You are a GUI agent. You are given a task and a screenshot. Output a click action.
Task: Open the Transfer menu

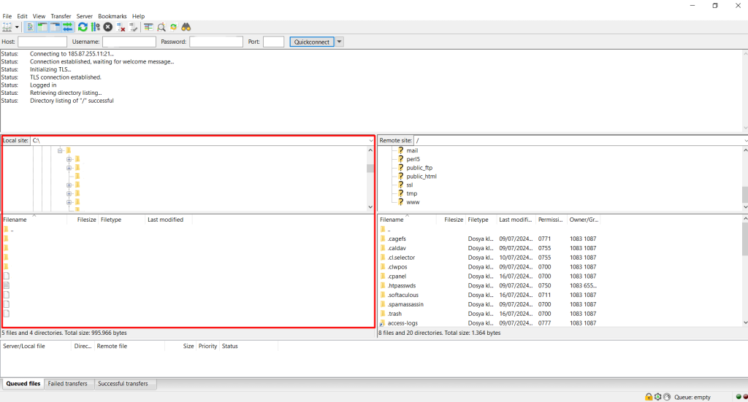[x=61, y=16]
